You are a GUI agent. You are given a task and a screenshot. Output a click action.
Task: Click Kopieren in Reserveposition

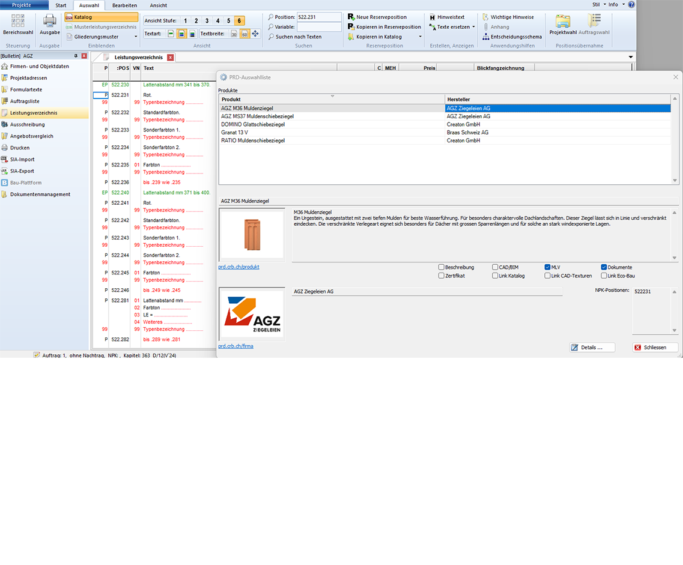tap(384, 26)
